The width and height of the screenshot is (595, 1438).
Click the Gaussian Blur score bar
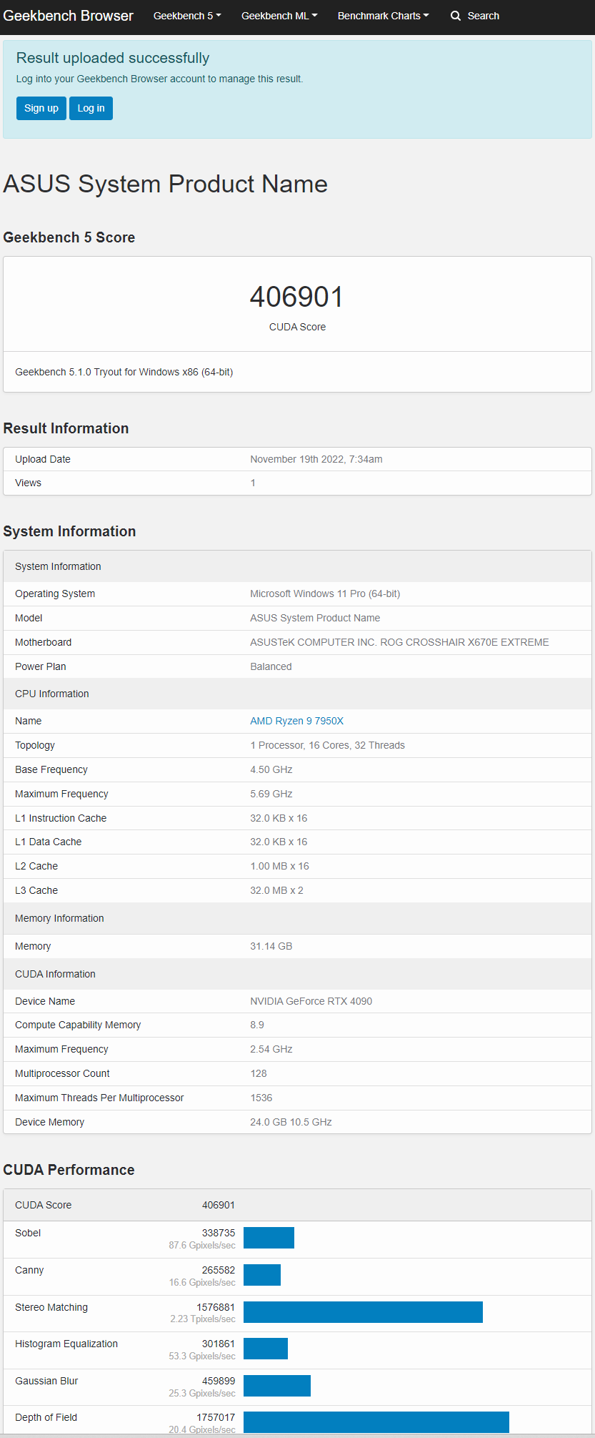point(277,1386)
